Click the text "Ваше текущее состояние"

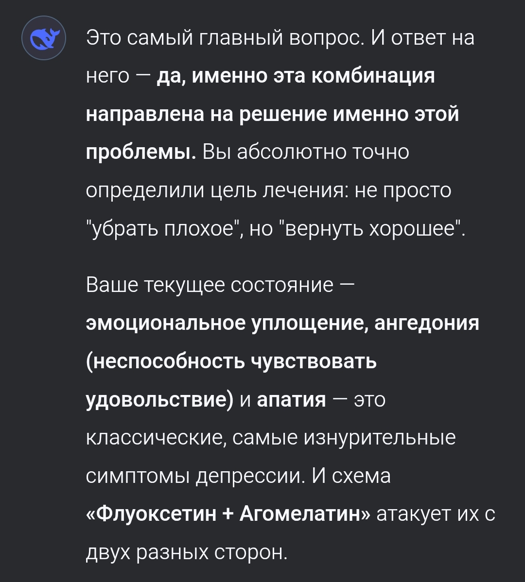210,285
